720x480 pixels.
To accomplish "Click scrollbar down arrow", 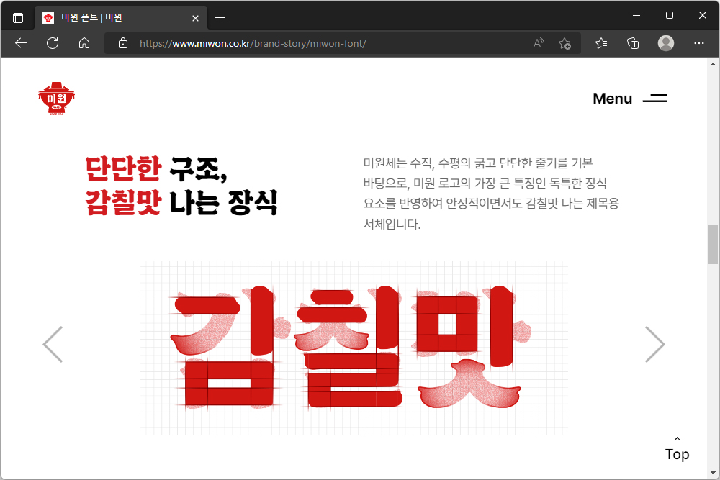I will click(713, 473).
